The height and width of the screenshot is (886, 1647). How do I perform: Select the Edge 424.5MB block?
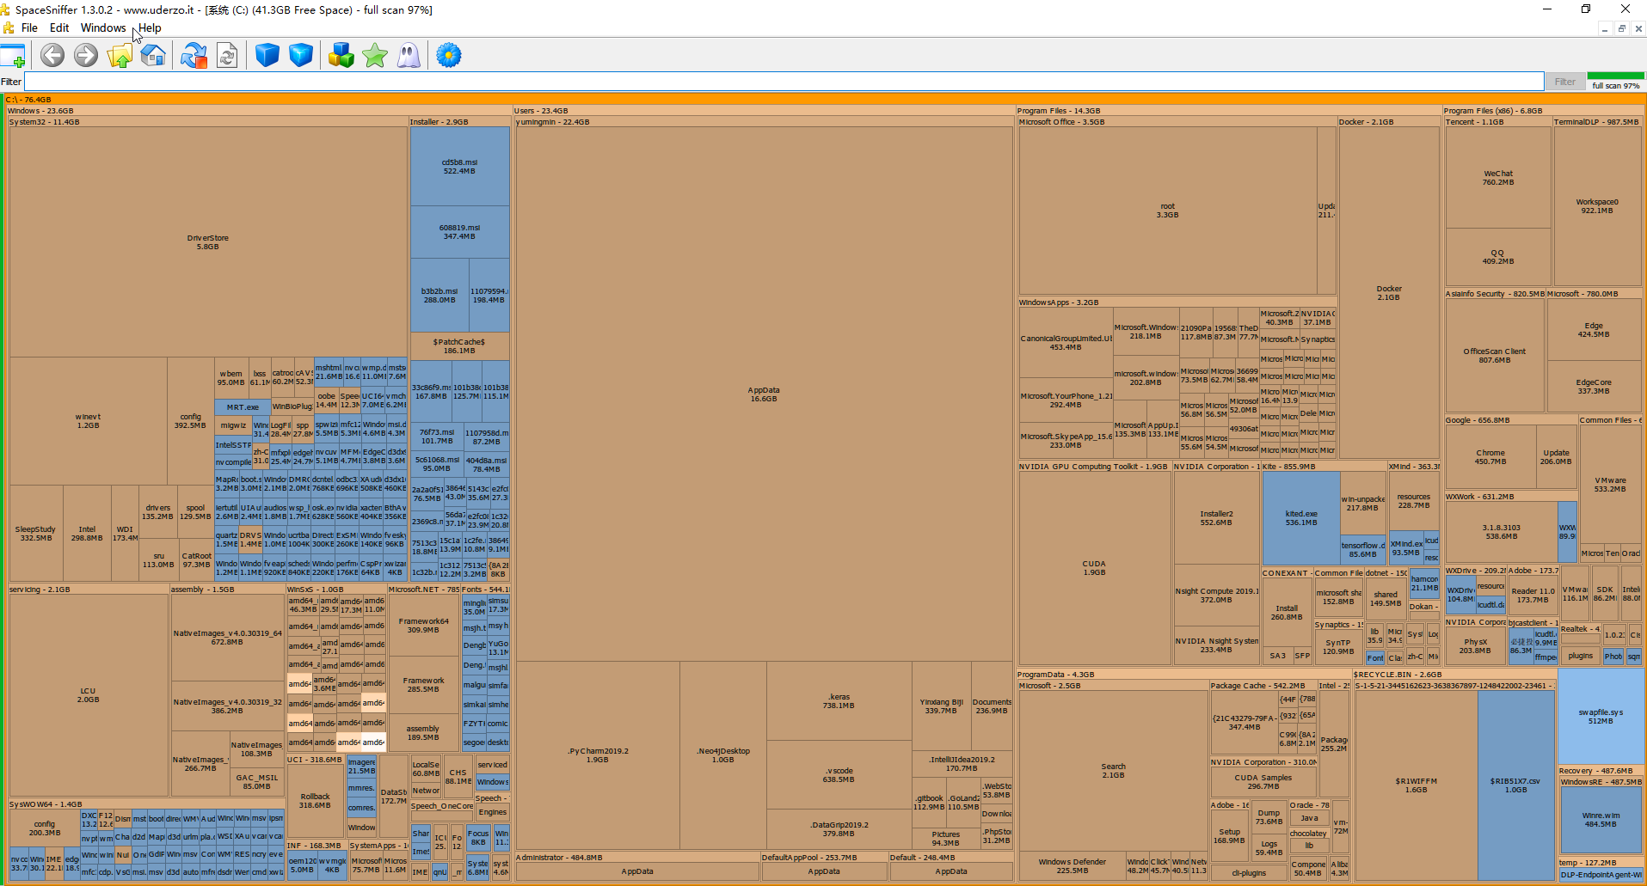coord(1594,330)
